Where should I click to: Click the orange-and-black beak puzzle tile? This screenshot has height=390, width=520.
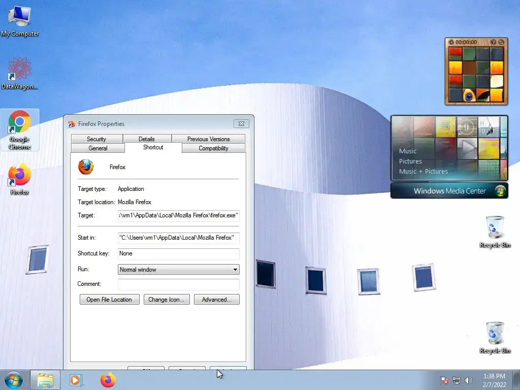tap(483, 95)
